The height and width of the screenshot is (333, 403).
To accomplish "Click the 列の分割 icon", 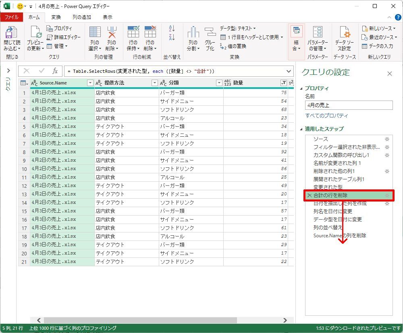I will [x=193, y=33].
